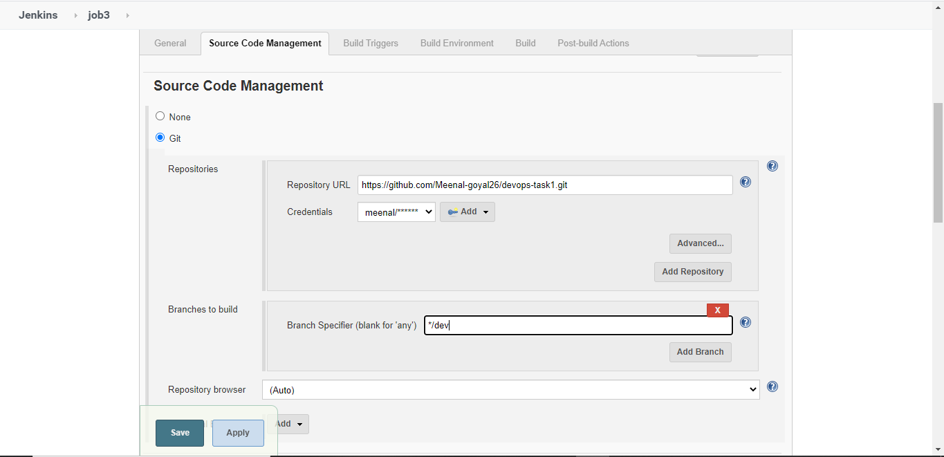
Task: Open the Jenkins home breadcrumb link
Action: (38, 15)
